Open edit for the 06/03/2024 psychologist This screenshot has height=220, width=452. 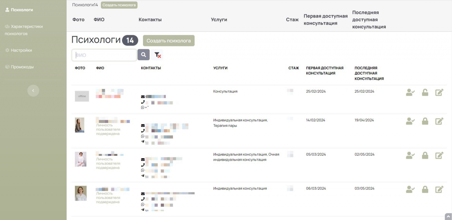point(439,189)
